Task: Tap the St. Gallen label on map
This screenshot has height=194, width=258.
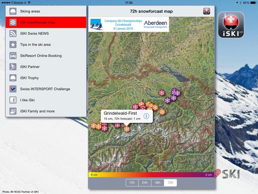Action: tap(183, 86)
